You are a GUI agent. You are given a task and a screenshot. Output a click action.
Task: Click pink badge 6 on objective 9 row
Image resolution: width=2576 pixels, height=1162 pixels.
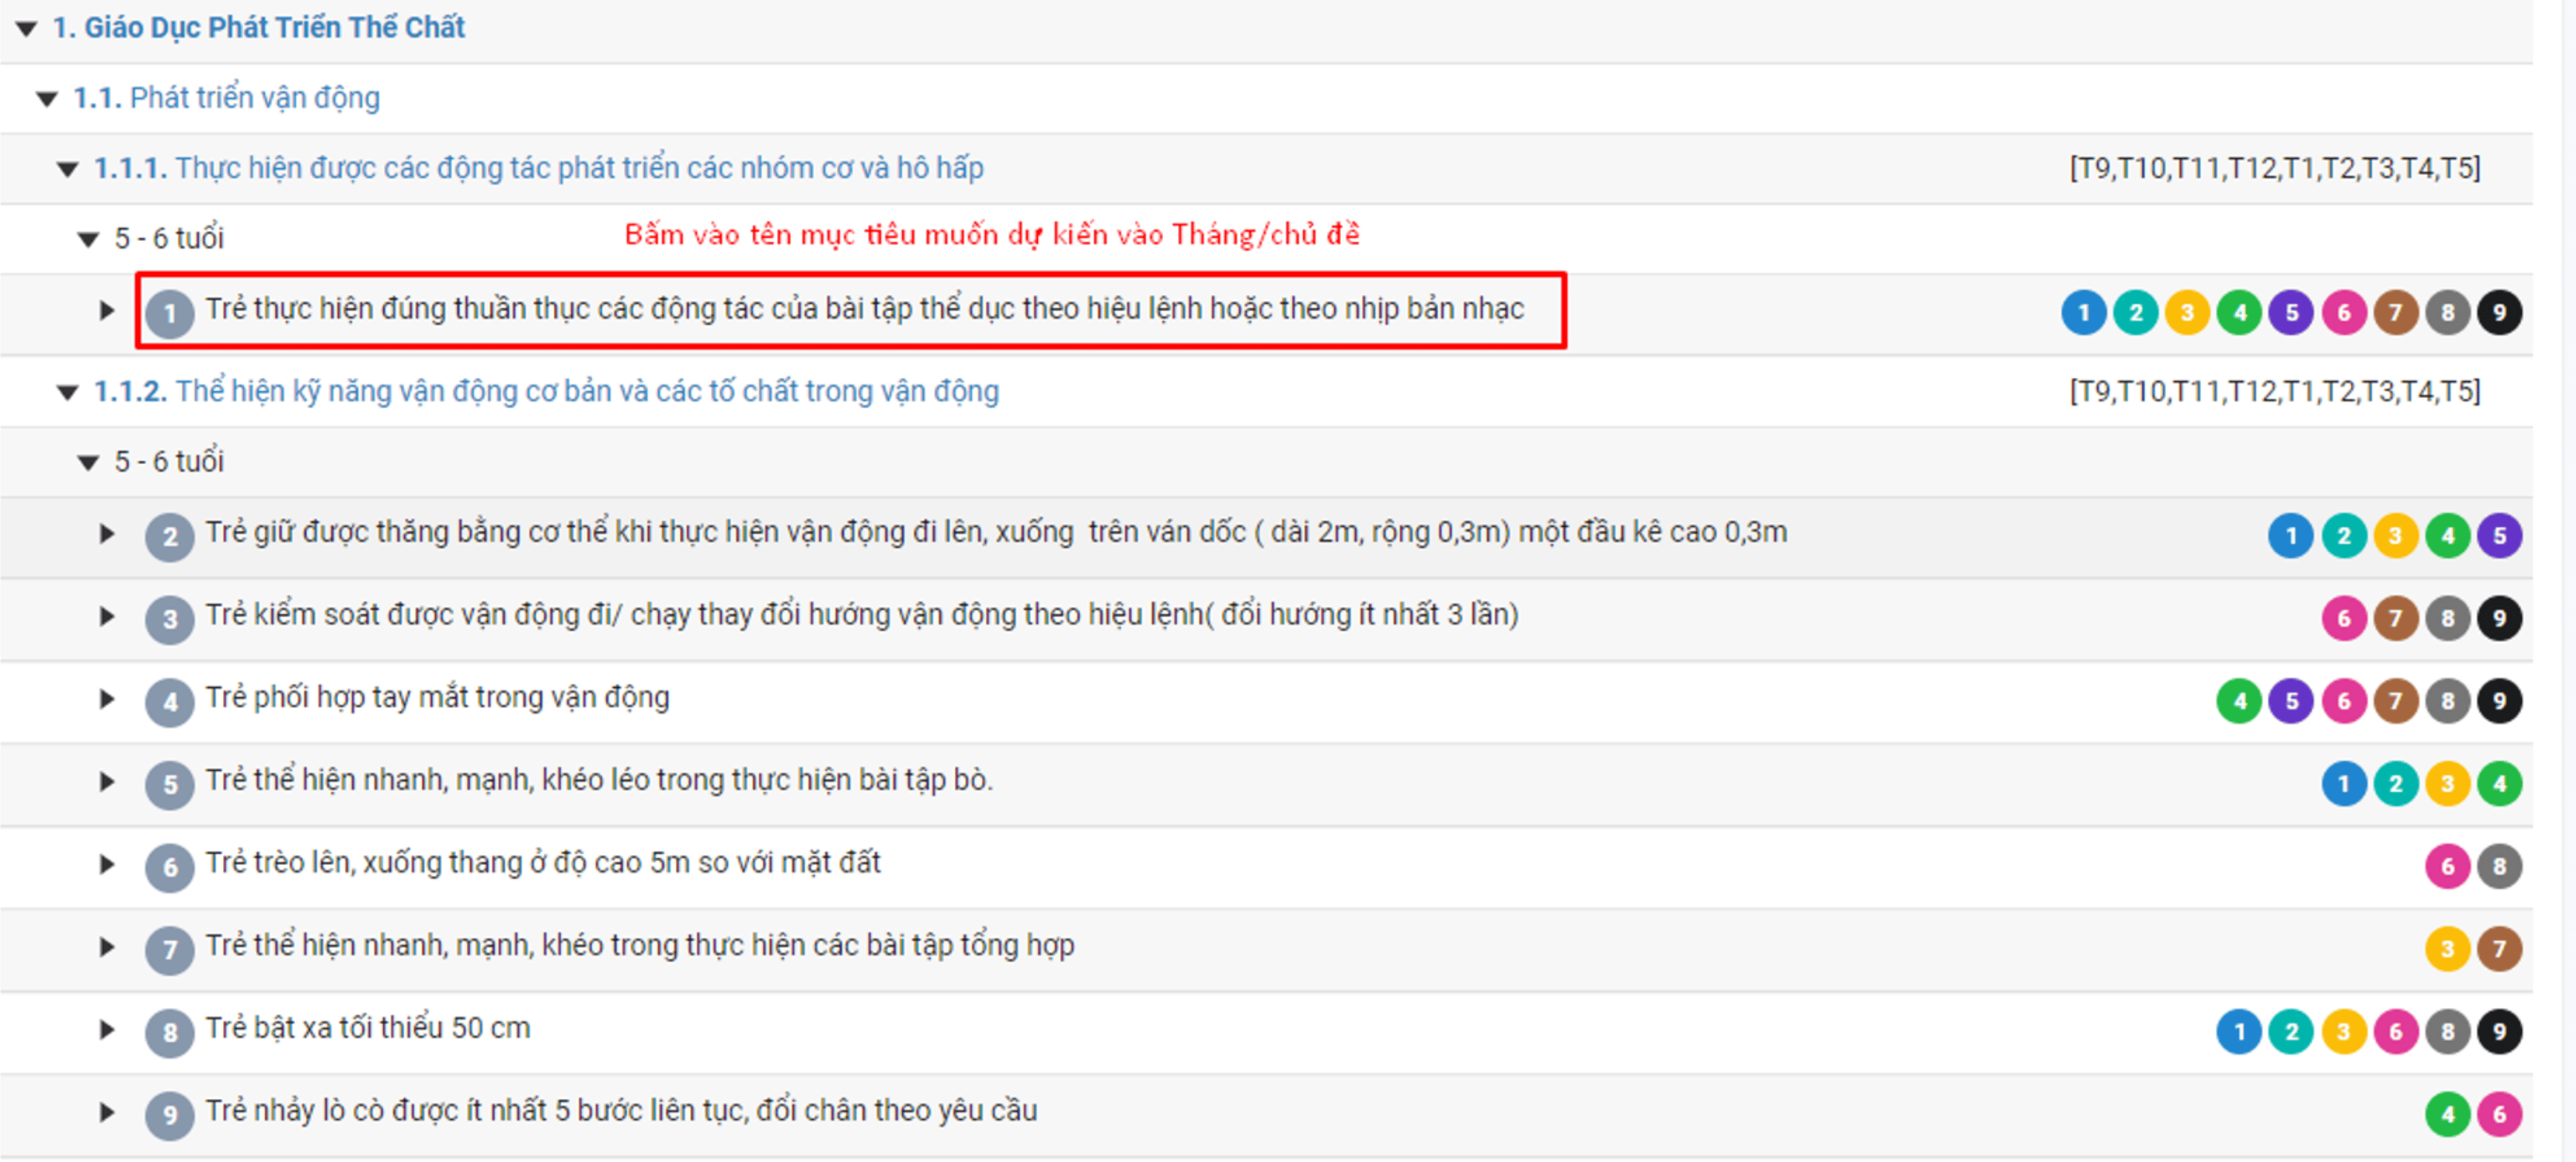click(x=2499, y=1115)
